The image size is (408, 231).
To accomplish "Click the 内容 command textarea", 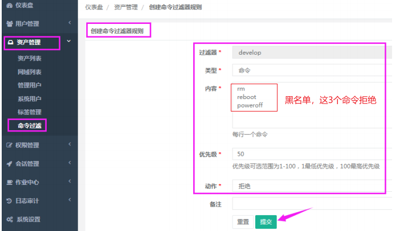I will (x=312, y=105).
